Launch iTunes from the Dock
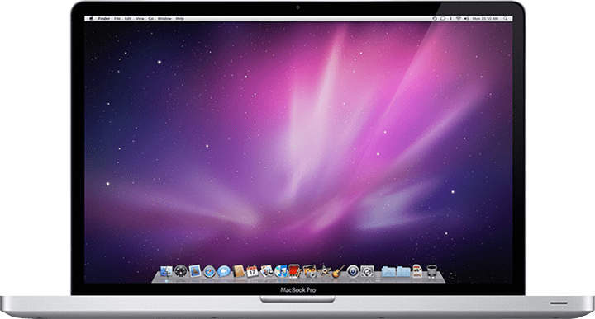Viewport: 595px width, 319px height. pos(281,271)
